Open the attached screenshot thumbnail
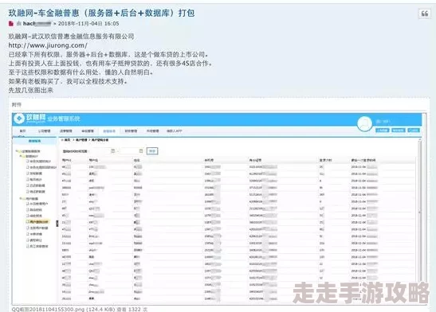This screenshot has width=436, height=312. click(x=219, y=209)
